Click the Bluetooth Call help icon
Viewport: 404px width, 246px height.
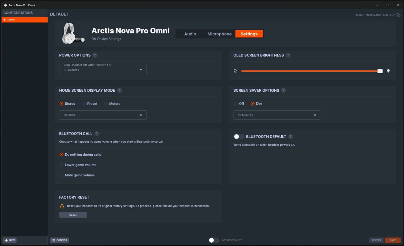[97, 134]
